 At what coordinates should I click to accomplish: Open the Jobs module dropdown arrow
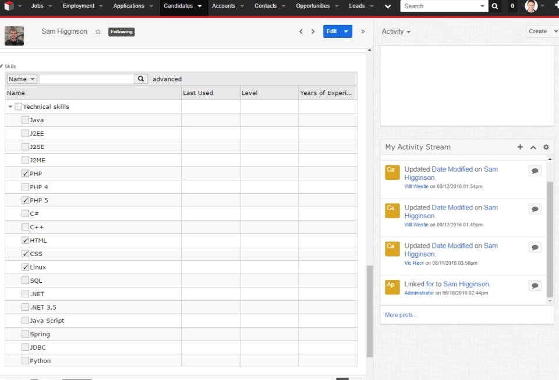[x=50, y=6]
